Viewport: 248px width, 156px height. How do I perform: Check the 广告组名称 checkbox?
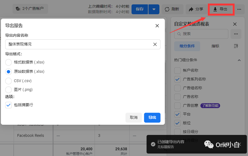[177, 88]
